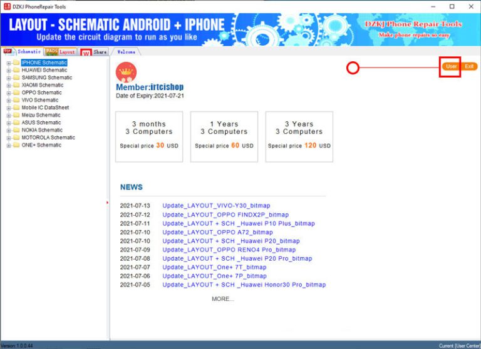Click the orange User button
The width and height of the screenshot is (481, 349).
451,66
